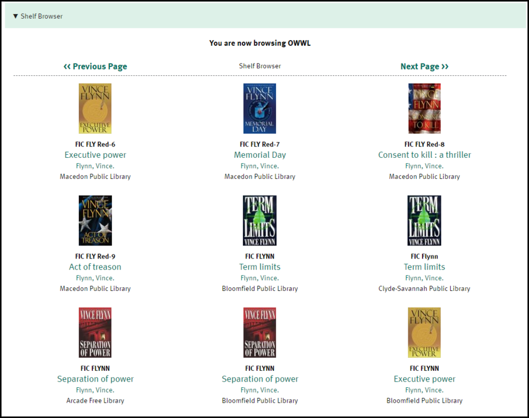Go to the Next Page link
529x418 pixels.
pyautogui.click(x=424, y=67)
